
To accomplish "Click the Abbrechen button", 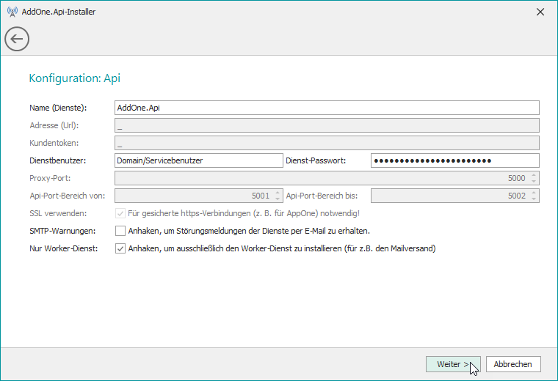I will coord(513,364).
